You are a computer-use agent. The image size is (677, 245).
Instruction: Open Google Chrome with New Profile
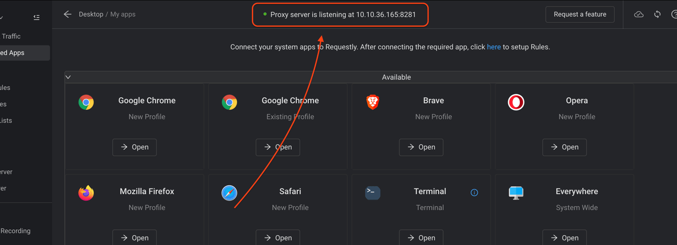134,147
